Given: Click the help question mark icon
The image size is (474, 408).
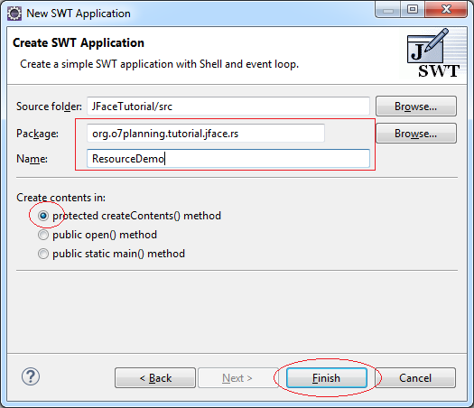Looking at the screenshot, I should pyautogui.click(x=31, y=377).
